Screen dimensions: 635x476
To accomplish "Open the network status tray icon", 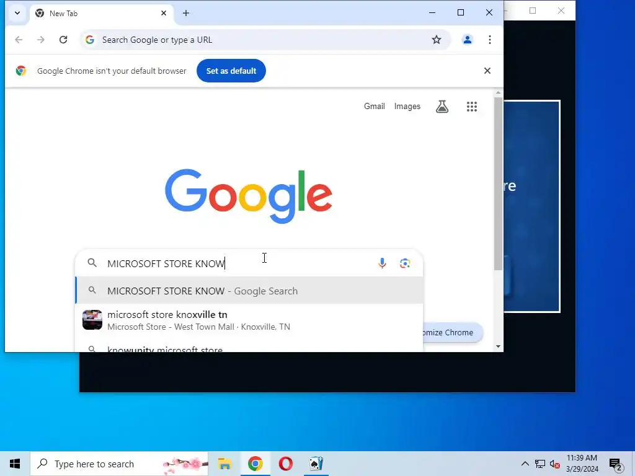I will 540,464.
